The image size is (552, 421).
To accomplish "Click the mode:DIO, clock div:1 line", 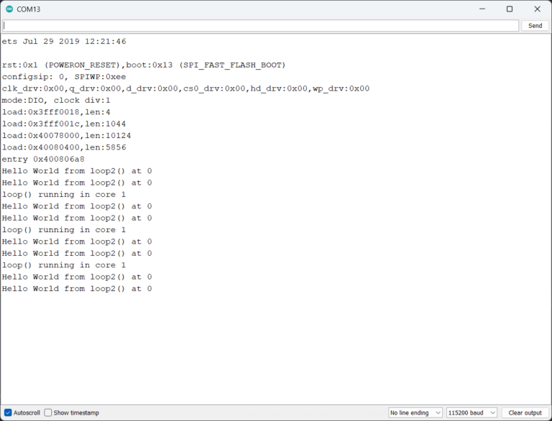I will [56, 101].
